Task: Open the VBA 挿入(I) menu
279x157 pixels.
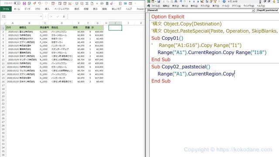Action: [x=185, y=6]
